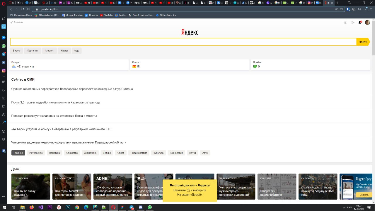This screenshot has height=211, width=375.
Task: Open the YouTube bookmark in bookmarks bar
Action: [106, 15]
